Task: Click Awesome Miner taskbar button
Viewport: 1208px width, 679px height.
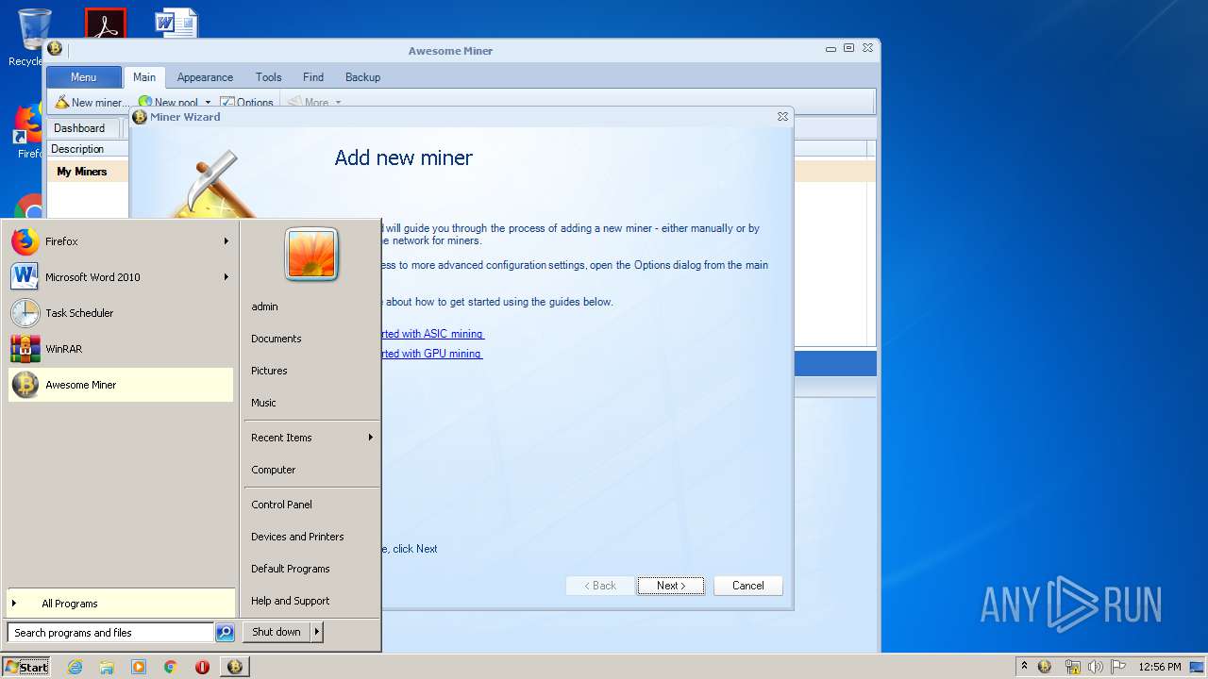Action: 235,667
